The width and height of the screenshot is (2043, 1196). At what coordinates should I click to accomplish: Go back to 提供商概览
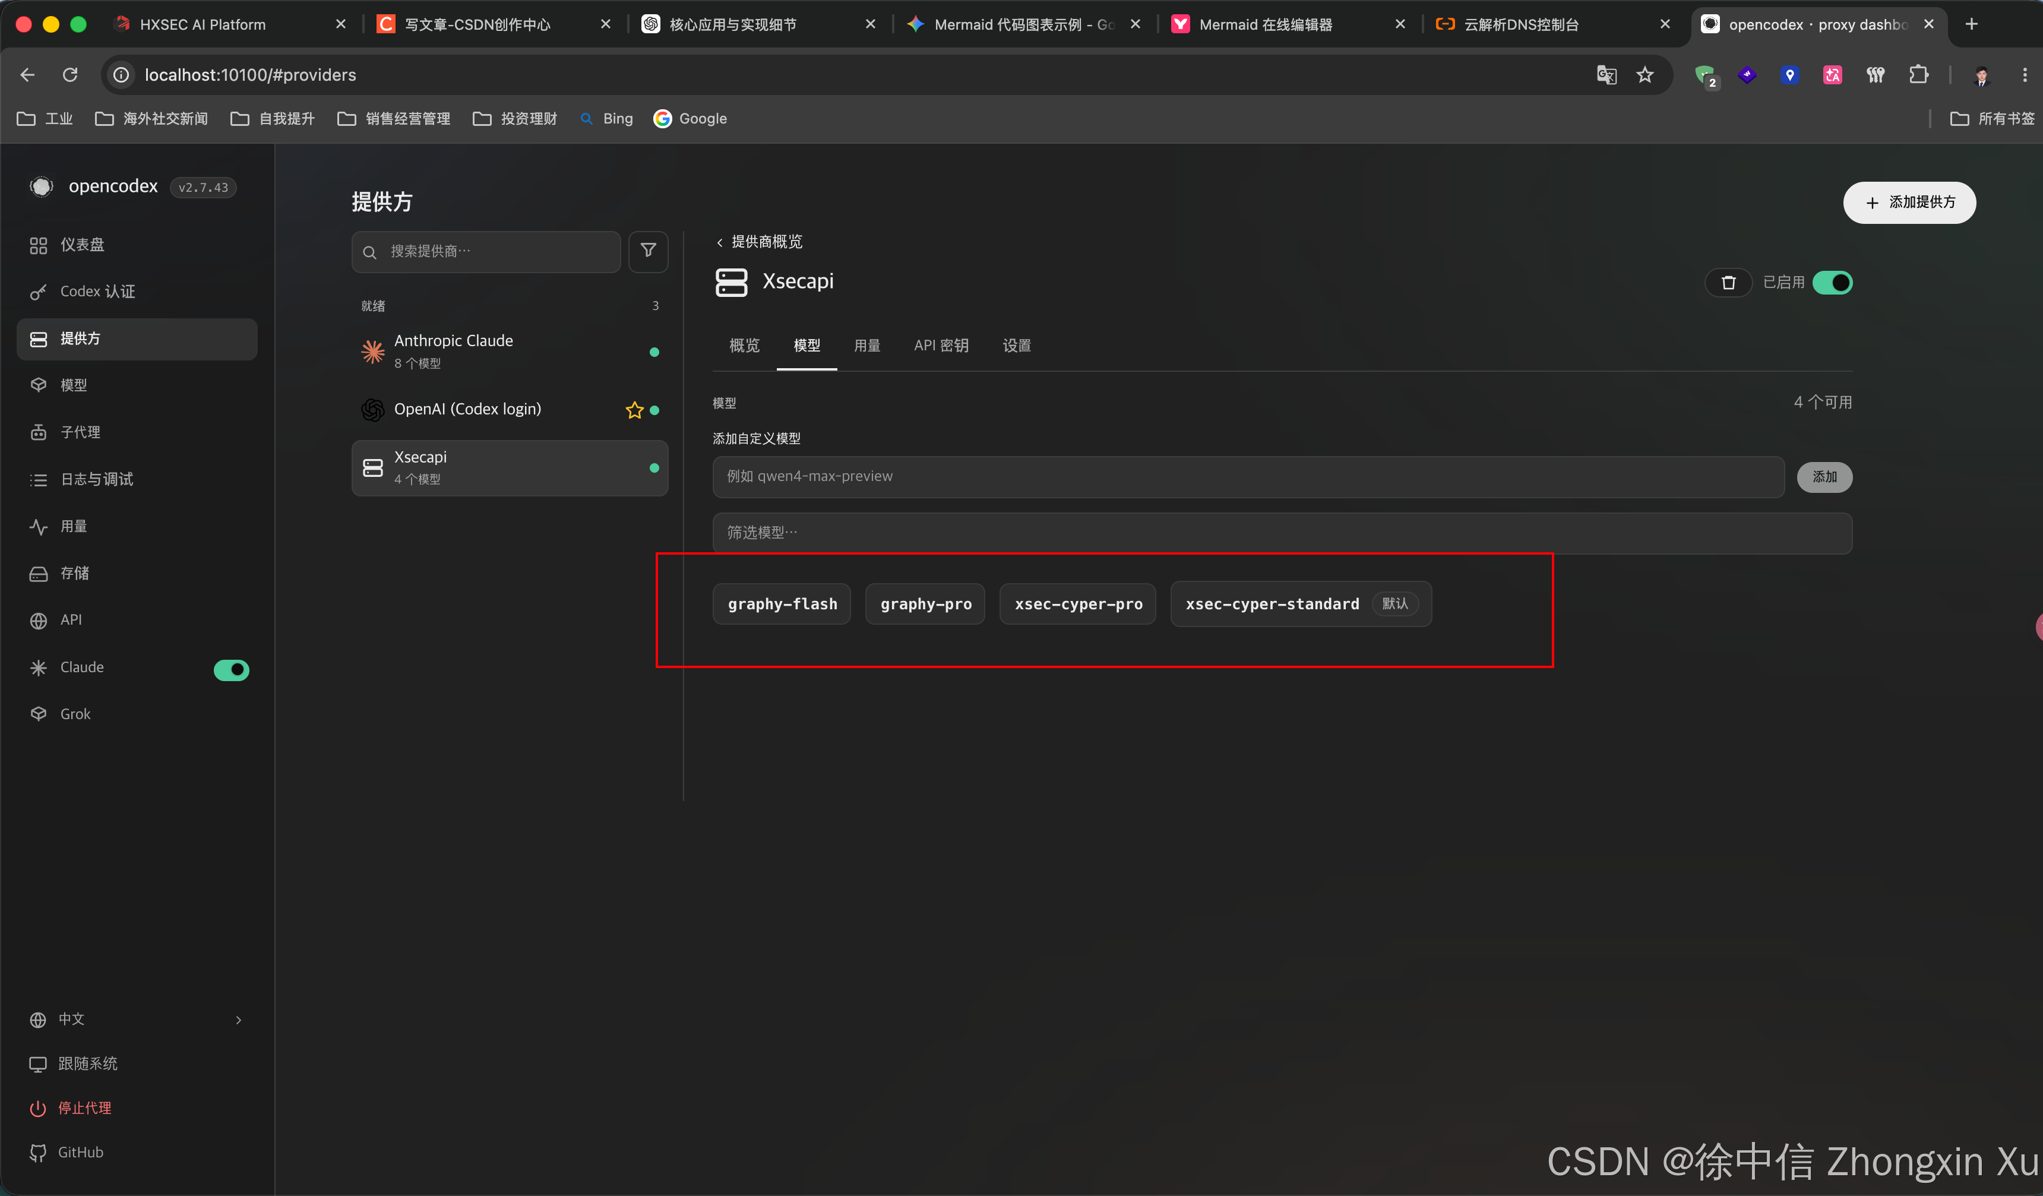pos(759,242)
